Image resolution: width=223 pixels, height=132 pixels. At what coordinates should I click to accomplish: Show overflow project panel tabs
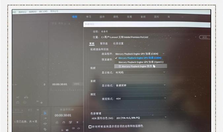point(38,110)
